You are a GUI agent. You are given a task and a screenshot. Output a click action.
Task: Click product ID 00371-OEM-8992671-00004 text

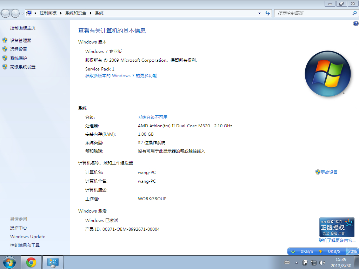click(131, 229)
